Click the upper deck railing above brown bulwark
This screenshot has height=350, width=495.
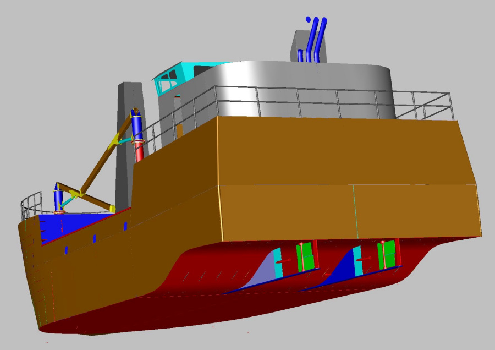tap(330, 103)
